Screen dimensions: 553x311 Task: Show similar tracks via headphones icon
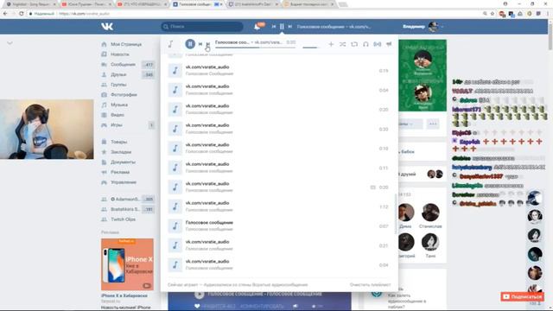[x=365, y=44]
